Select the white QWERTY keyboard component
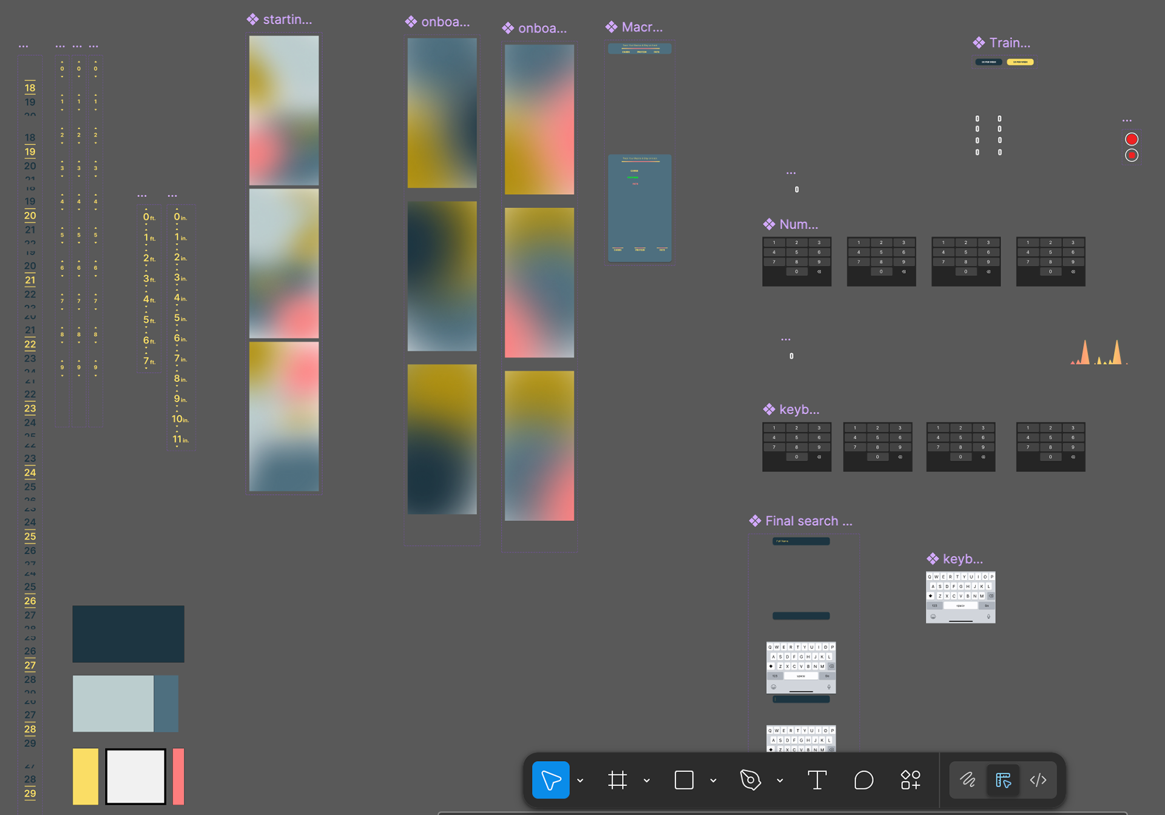 960,597
